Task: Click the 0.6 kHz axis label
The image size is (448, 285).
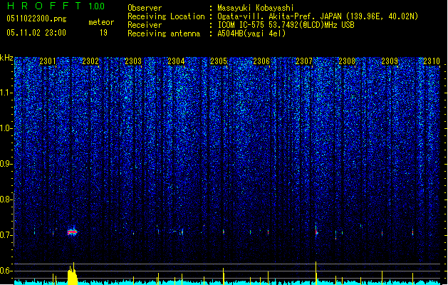Action: pyautogui.click(x=6, y=271)
